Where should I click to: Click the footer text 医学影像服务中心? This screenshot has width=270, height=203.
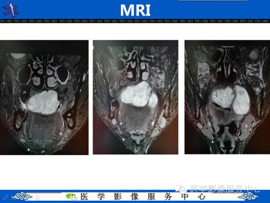point(143,197)
